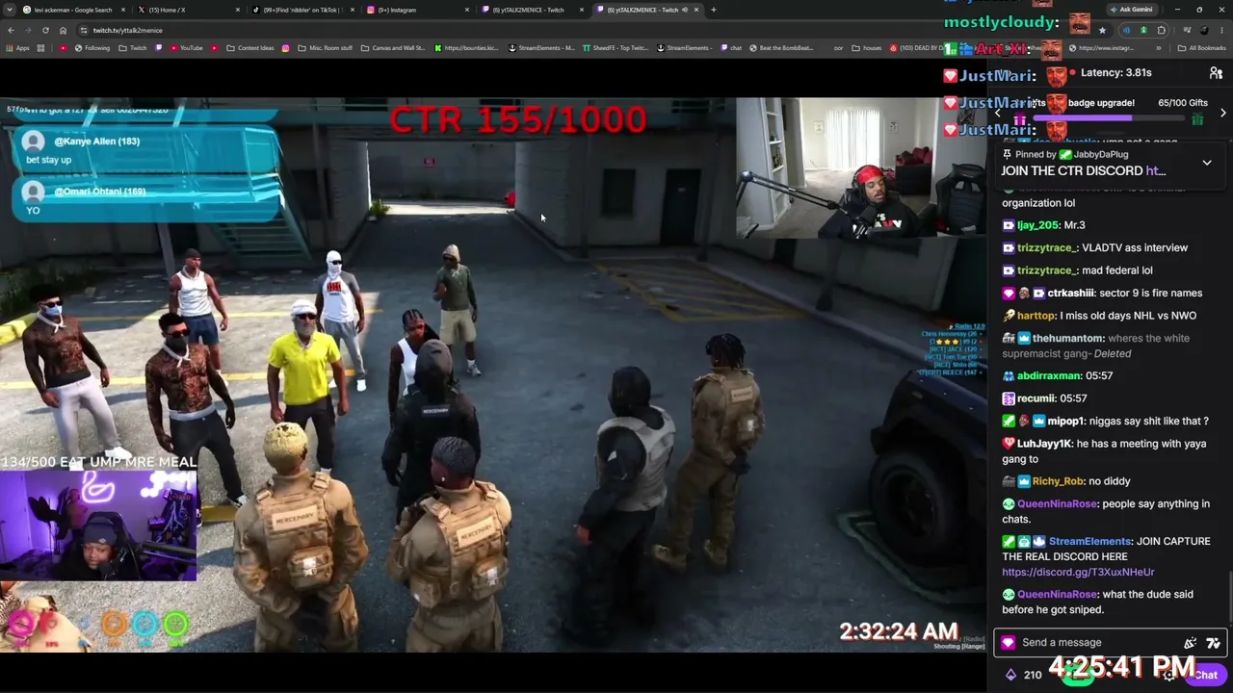The width and height of the screenshot is (1233, 693).
Task: Switch to the first ytTALK2MENICE Twitch tab
Action: pos(531,10)
